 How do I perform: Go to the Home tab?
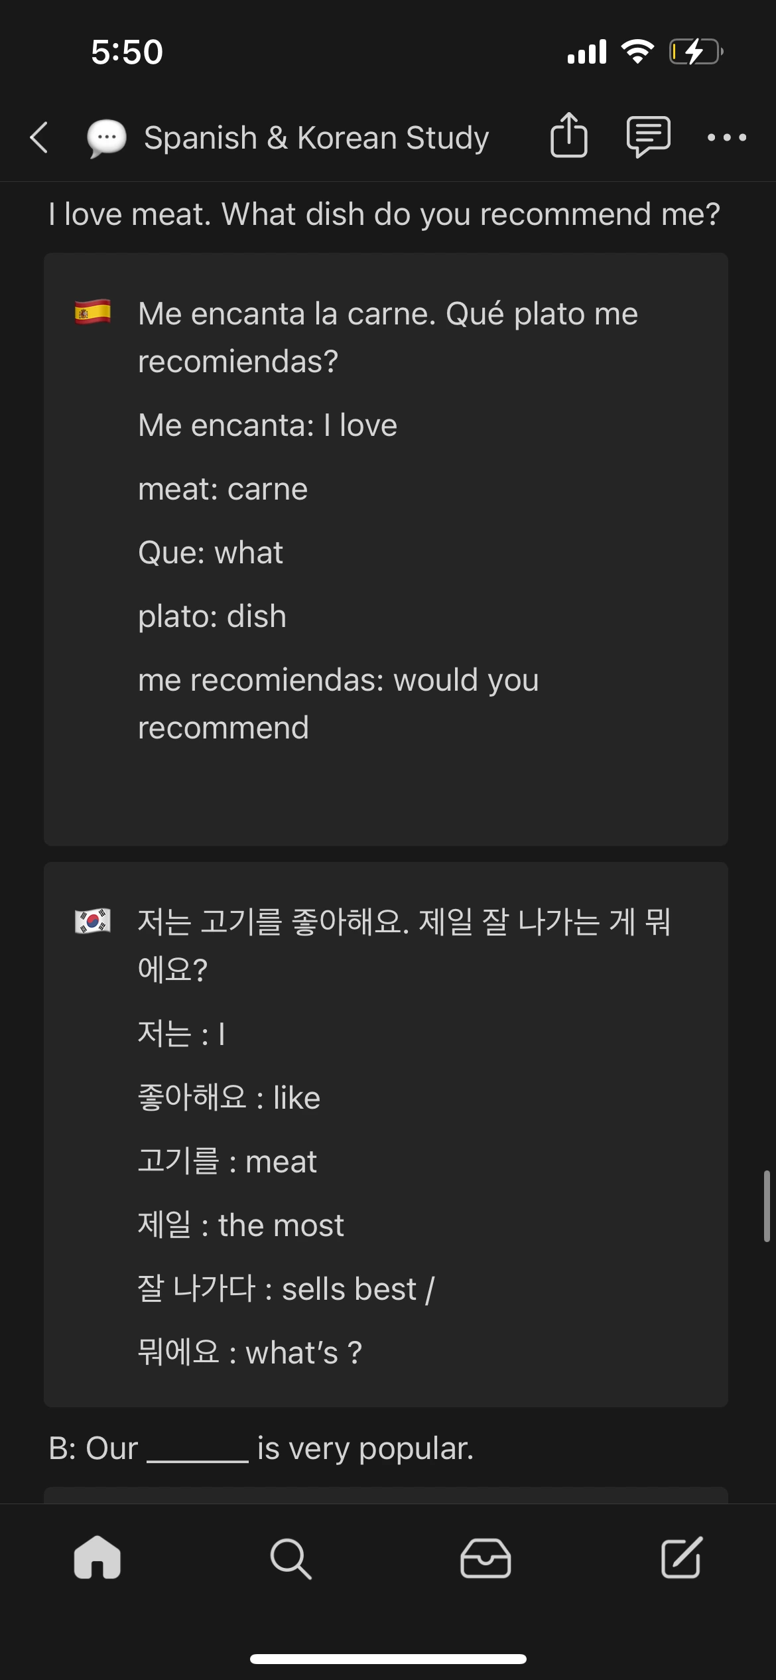[x=97, y=1557]
